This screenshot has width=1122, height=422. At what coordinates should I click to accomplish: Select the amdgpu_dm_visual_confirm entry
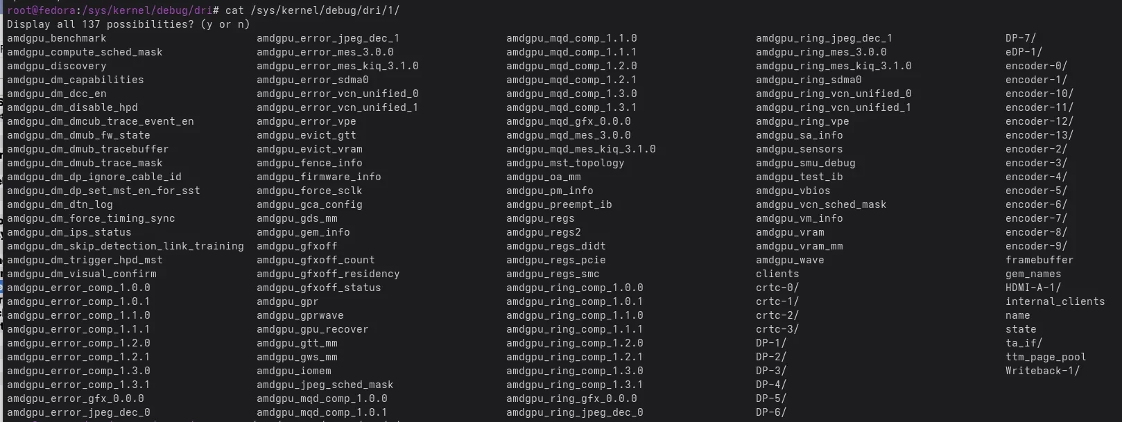81,274
